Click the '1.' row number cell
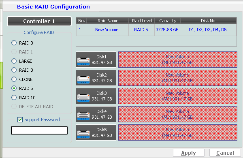Screen dimensions: 243x158 coord(81,30)
